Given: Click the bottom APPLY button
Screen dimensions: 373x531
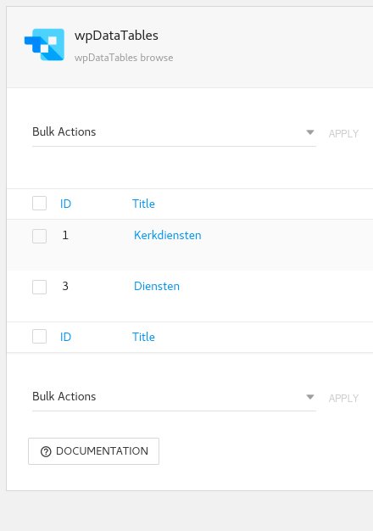Looking at the screenshot, I should pyautogui.click(x=343, y=399).
